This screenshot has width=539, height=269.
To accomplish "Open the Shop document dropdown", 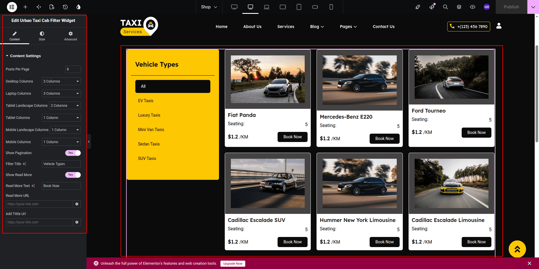I will [x=209, y=7].
